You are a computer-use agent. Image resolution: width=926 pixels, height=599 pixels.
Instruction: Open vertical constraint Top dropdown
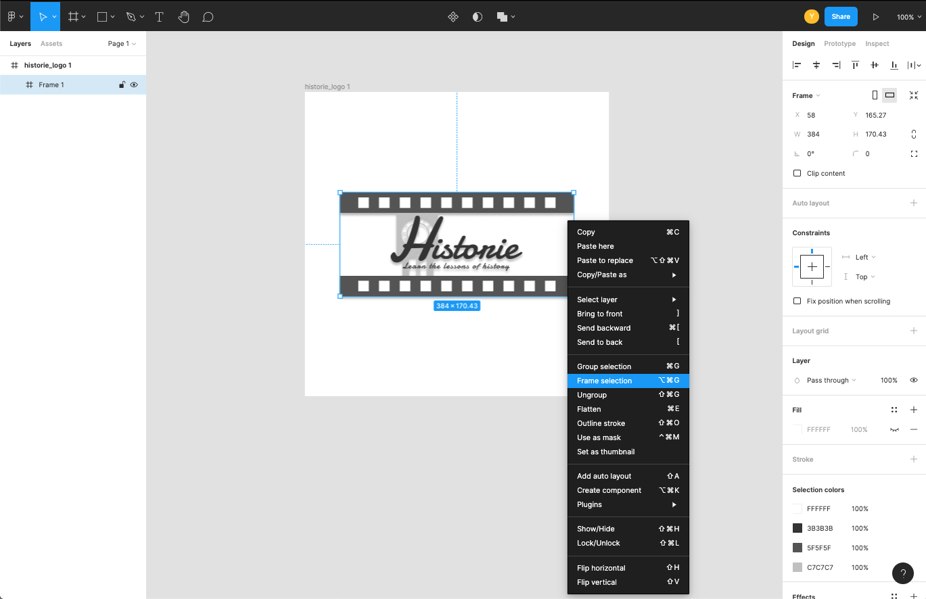(x=865, y=277)
